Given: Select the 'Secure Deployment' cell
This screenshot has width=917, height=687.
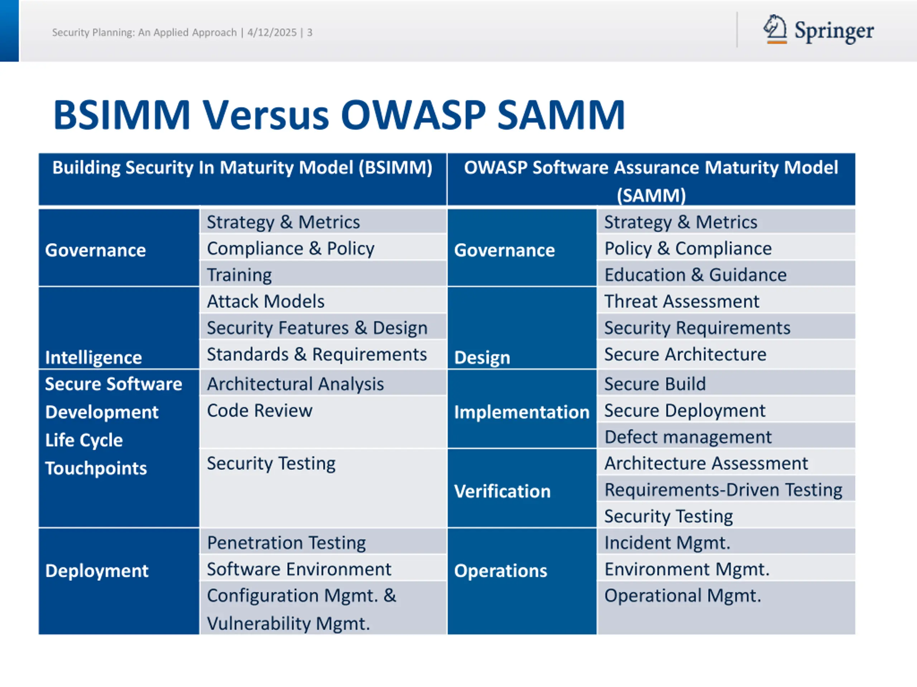Looking at the screenshot, I should coord(726,409).
